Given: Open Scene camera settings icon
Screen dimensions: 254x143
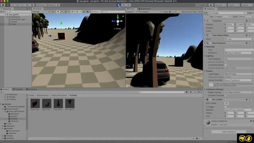Looking at the screenshot, I should (88, 12).
